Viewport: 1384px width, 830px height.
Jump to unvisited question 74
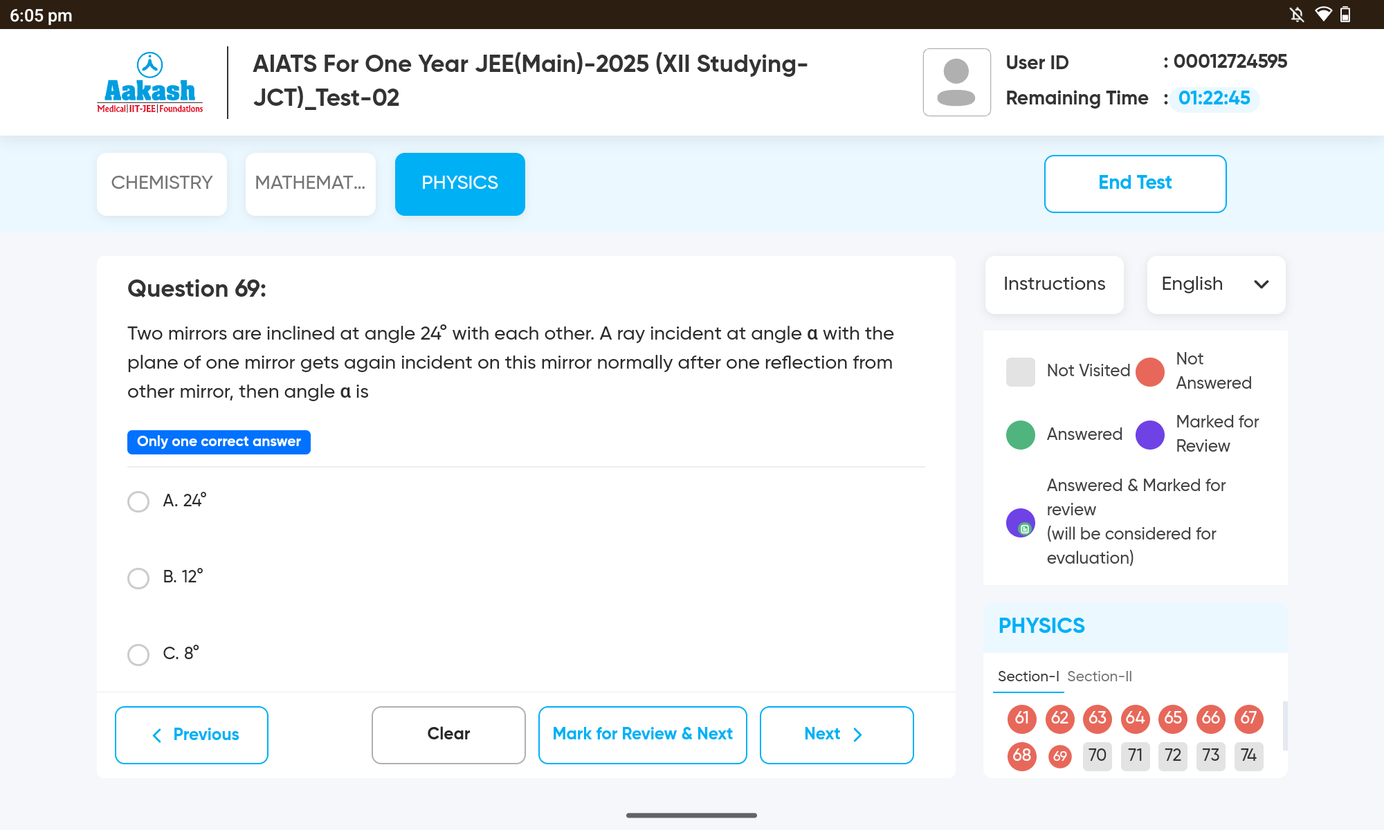(x=1248, y=755)
